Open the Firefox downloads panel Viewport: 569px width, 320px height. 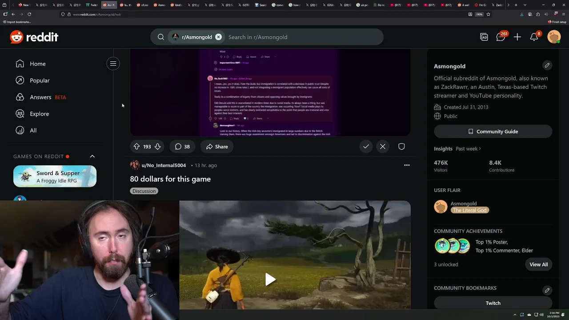(522, 14)
